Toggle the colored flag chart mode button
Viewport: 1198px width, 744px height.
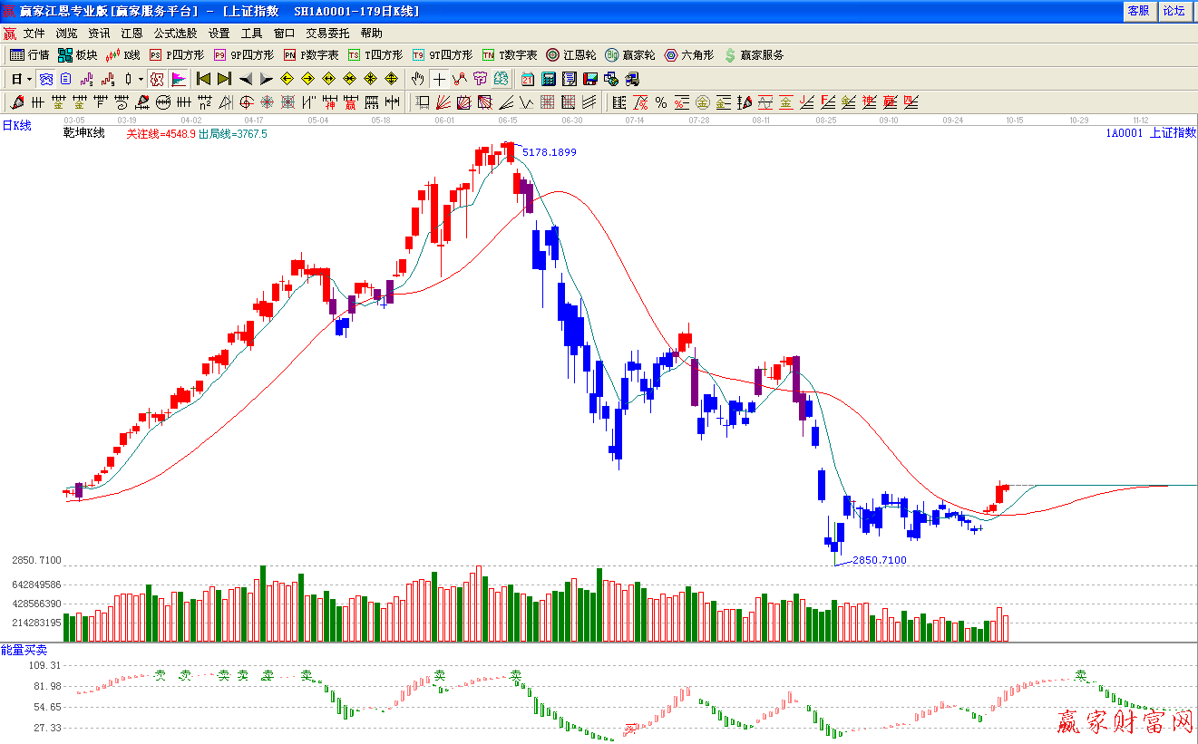point(179,79)
